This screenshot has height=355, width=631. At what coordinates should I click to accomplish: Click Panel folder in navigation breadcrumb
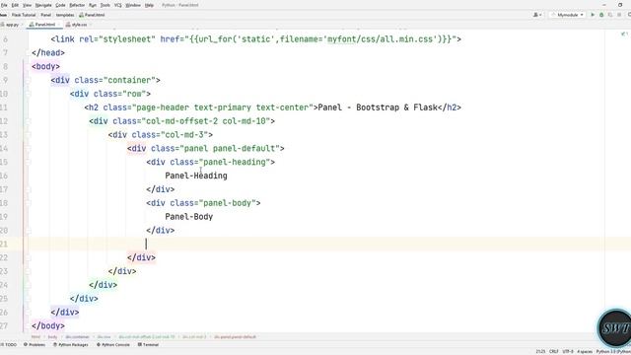pyautogui.click(x=46, y=15)
